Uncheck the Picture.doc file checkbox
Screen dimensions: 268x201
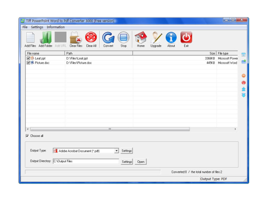28,63
